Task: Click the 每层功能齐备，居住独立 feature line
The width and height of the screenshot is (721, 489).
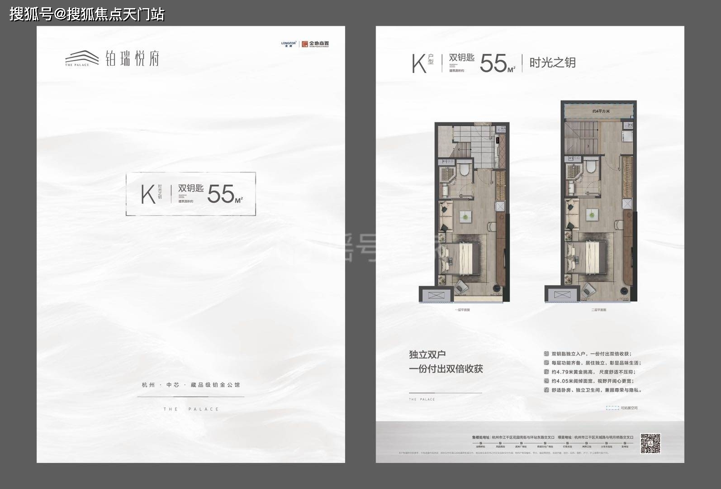Action: (596, 363)
